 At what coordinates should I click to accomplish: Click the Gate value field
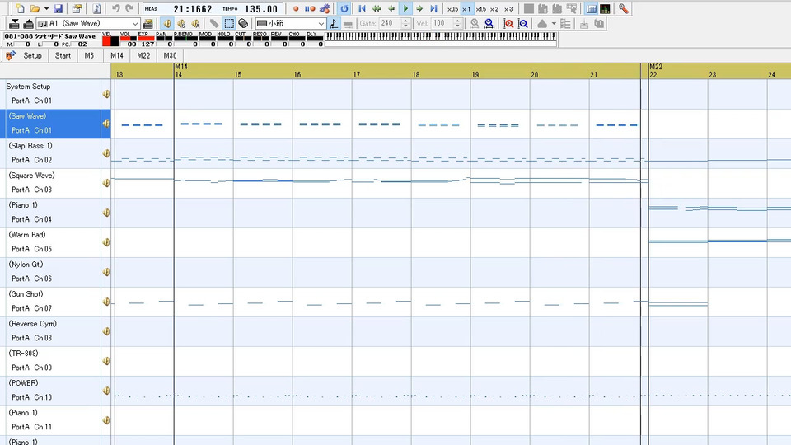point(391,23)
